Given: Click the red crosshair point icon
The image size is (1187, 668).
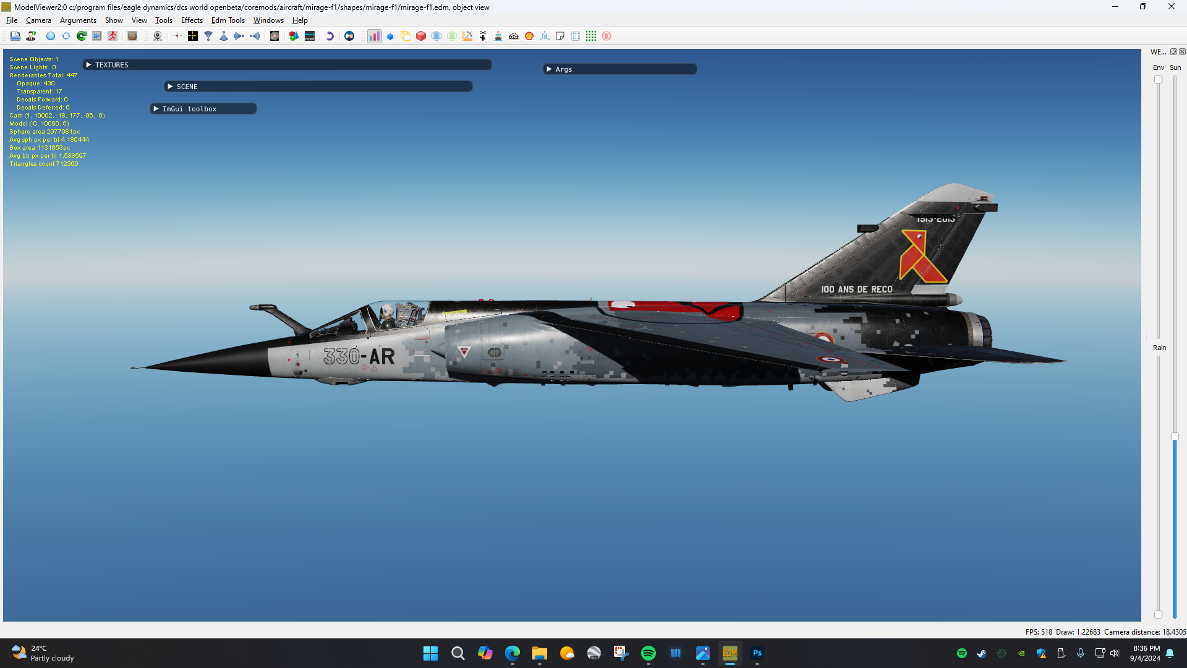Looking at the screenshot, I should [177, 36].
